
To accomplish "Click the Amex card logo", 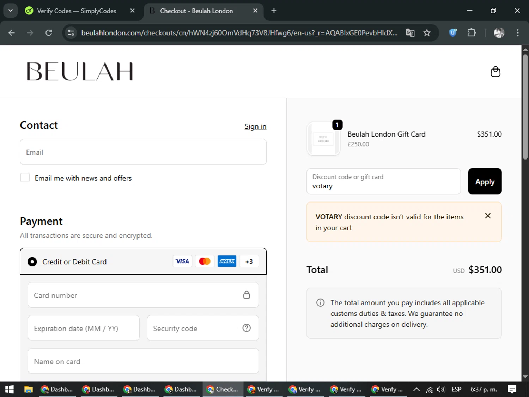I will click(x=227, y=261).
